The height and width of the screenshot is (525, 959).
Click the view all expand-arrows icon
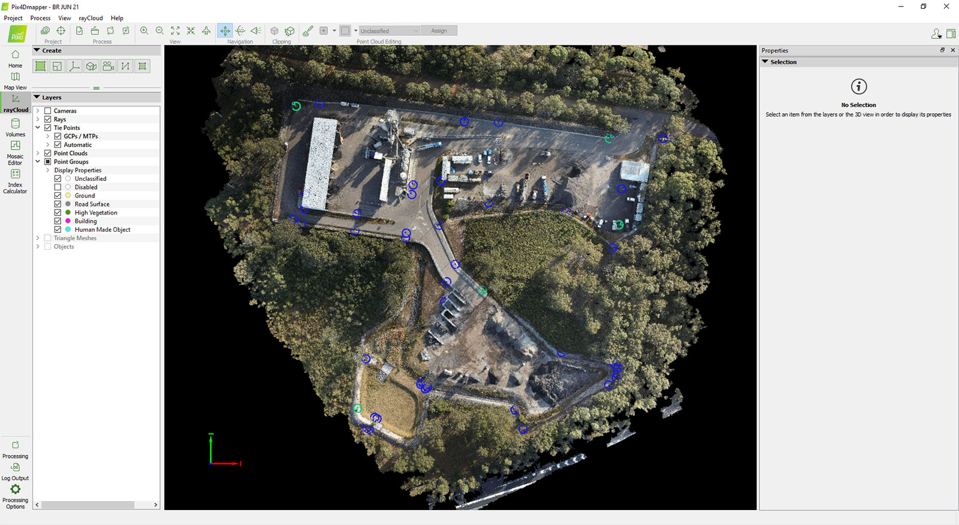[175, 31]
